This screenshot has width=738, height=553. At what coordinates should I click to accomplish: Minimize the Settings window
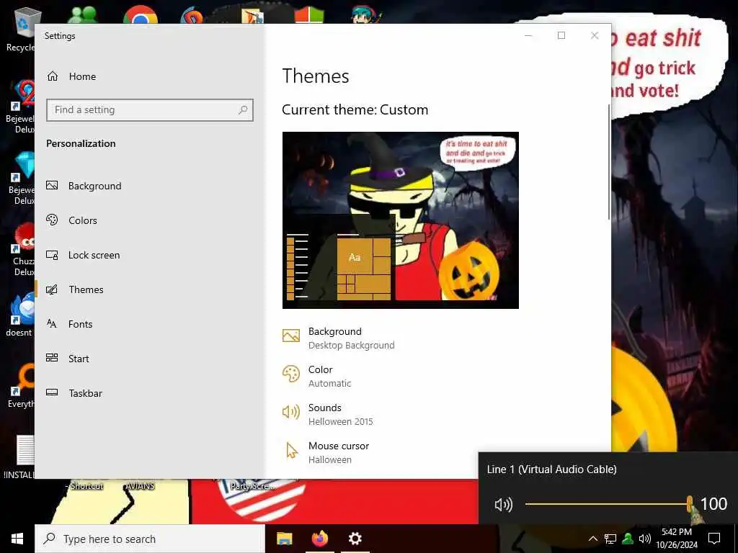click(x=528, y=36)
